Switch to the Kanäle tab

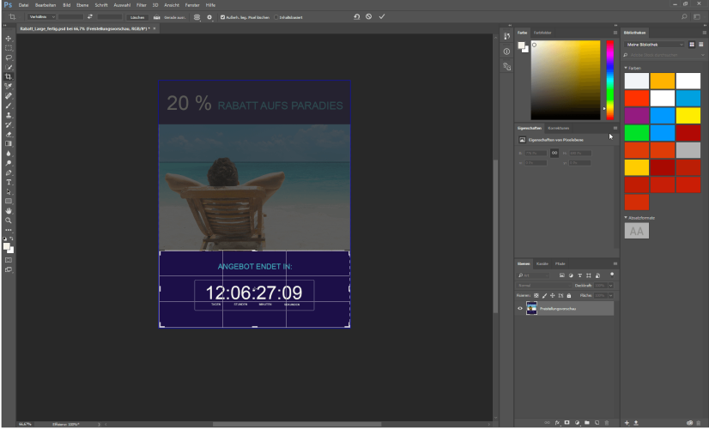point(542,263)
